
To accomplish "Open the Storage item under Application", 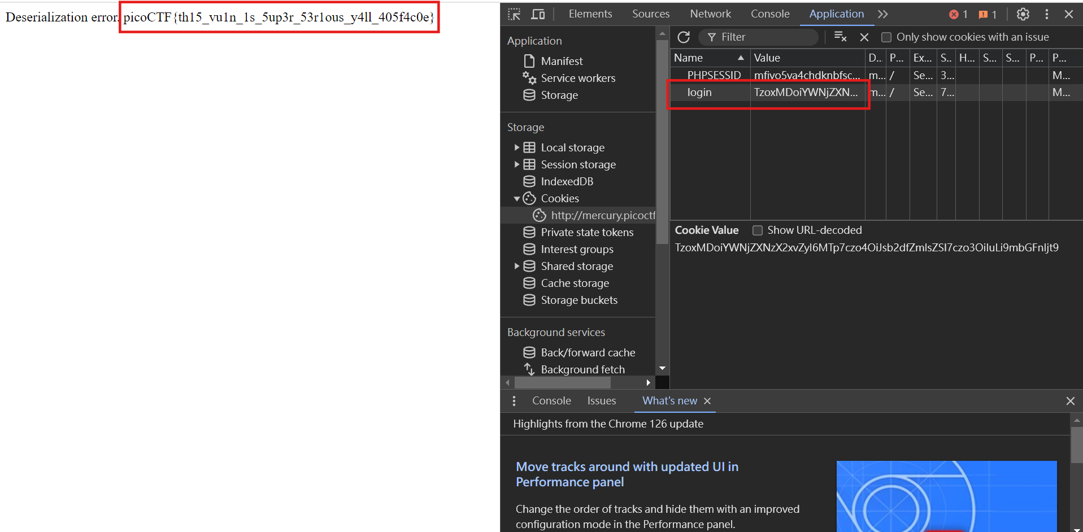I will 559,95.
